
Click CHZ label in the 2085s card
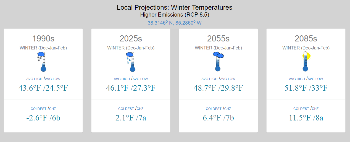point(315,109)
